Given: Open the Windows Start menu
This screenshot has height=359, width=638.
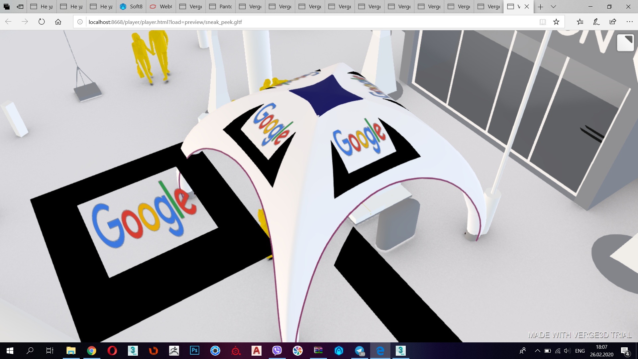Looking at the screenshot, I should click(x=10, y=351).
